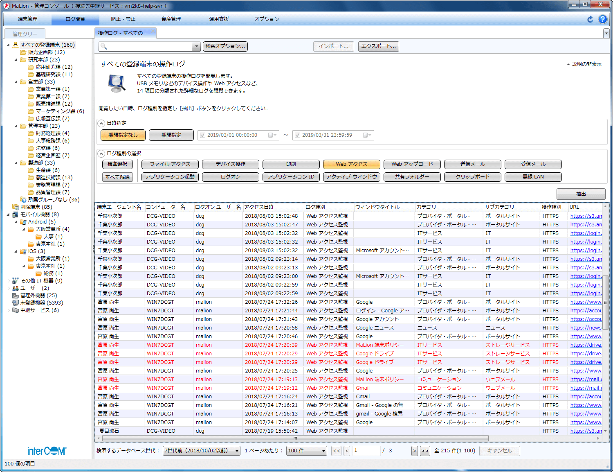Click the 抽出 button
The height and width of the screenshot is (472, 613).
[x=581, y=194]
